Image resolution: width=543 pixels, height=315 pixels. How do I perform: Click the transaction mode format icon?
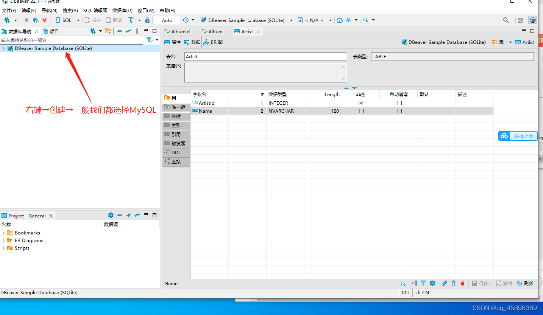click(x=131, y=20)
